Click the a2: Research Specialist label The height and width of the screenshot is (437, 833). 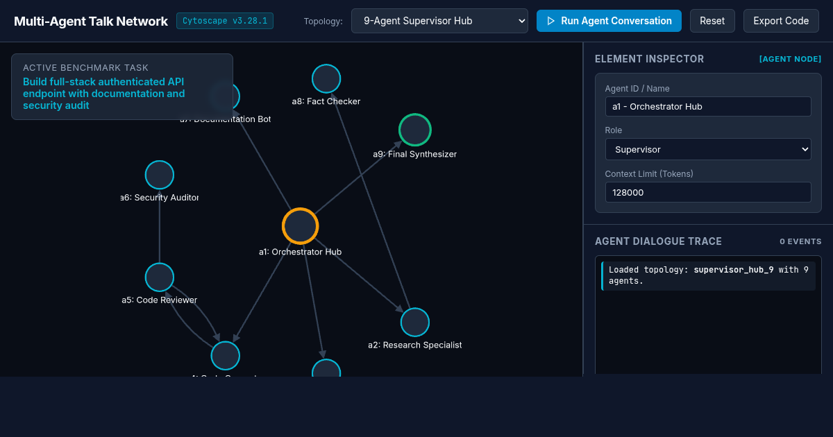coord(415,345)
